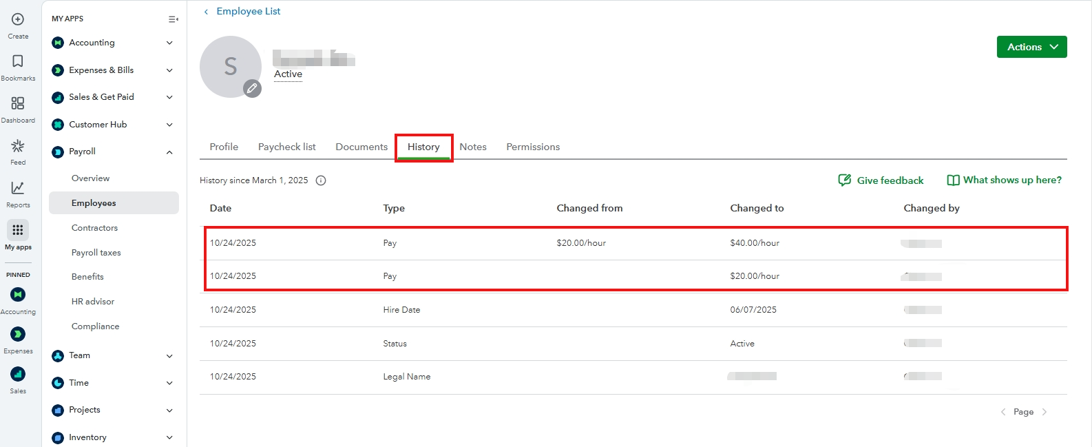Click the Create plus icon
Viewport: 1092px width, 447px height.
(x=18, y=20)
